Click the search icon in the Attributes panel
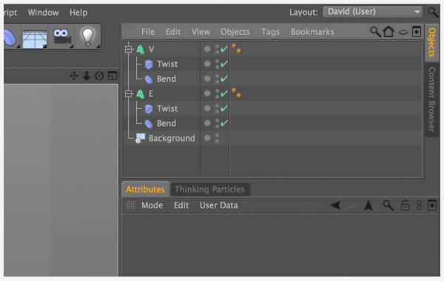 tap(388, 205)
